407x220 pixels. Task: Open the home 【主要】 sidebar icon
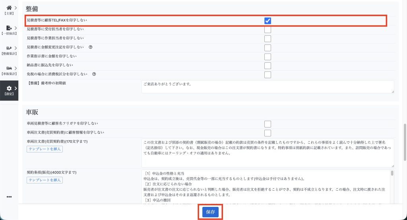(9, 8)
